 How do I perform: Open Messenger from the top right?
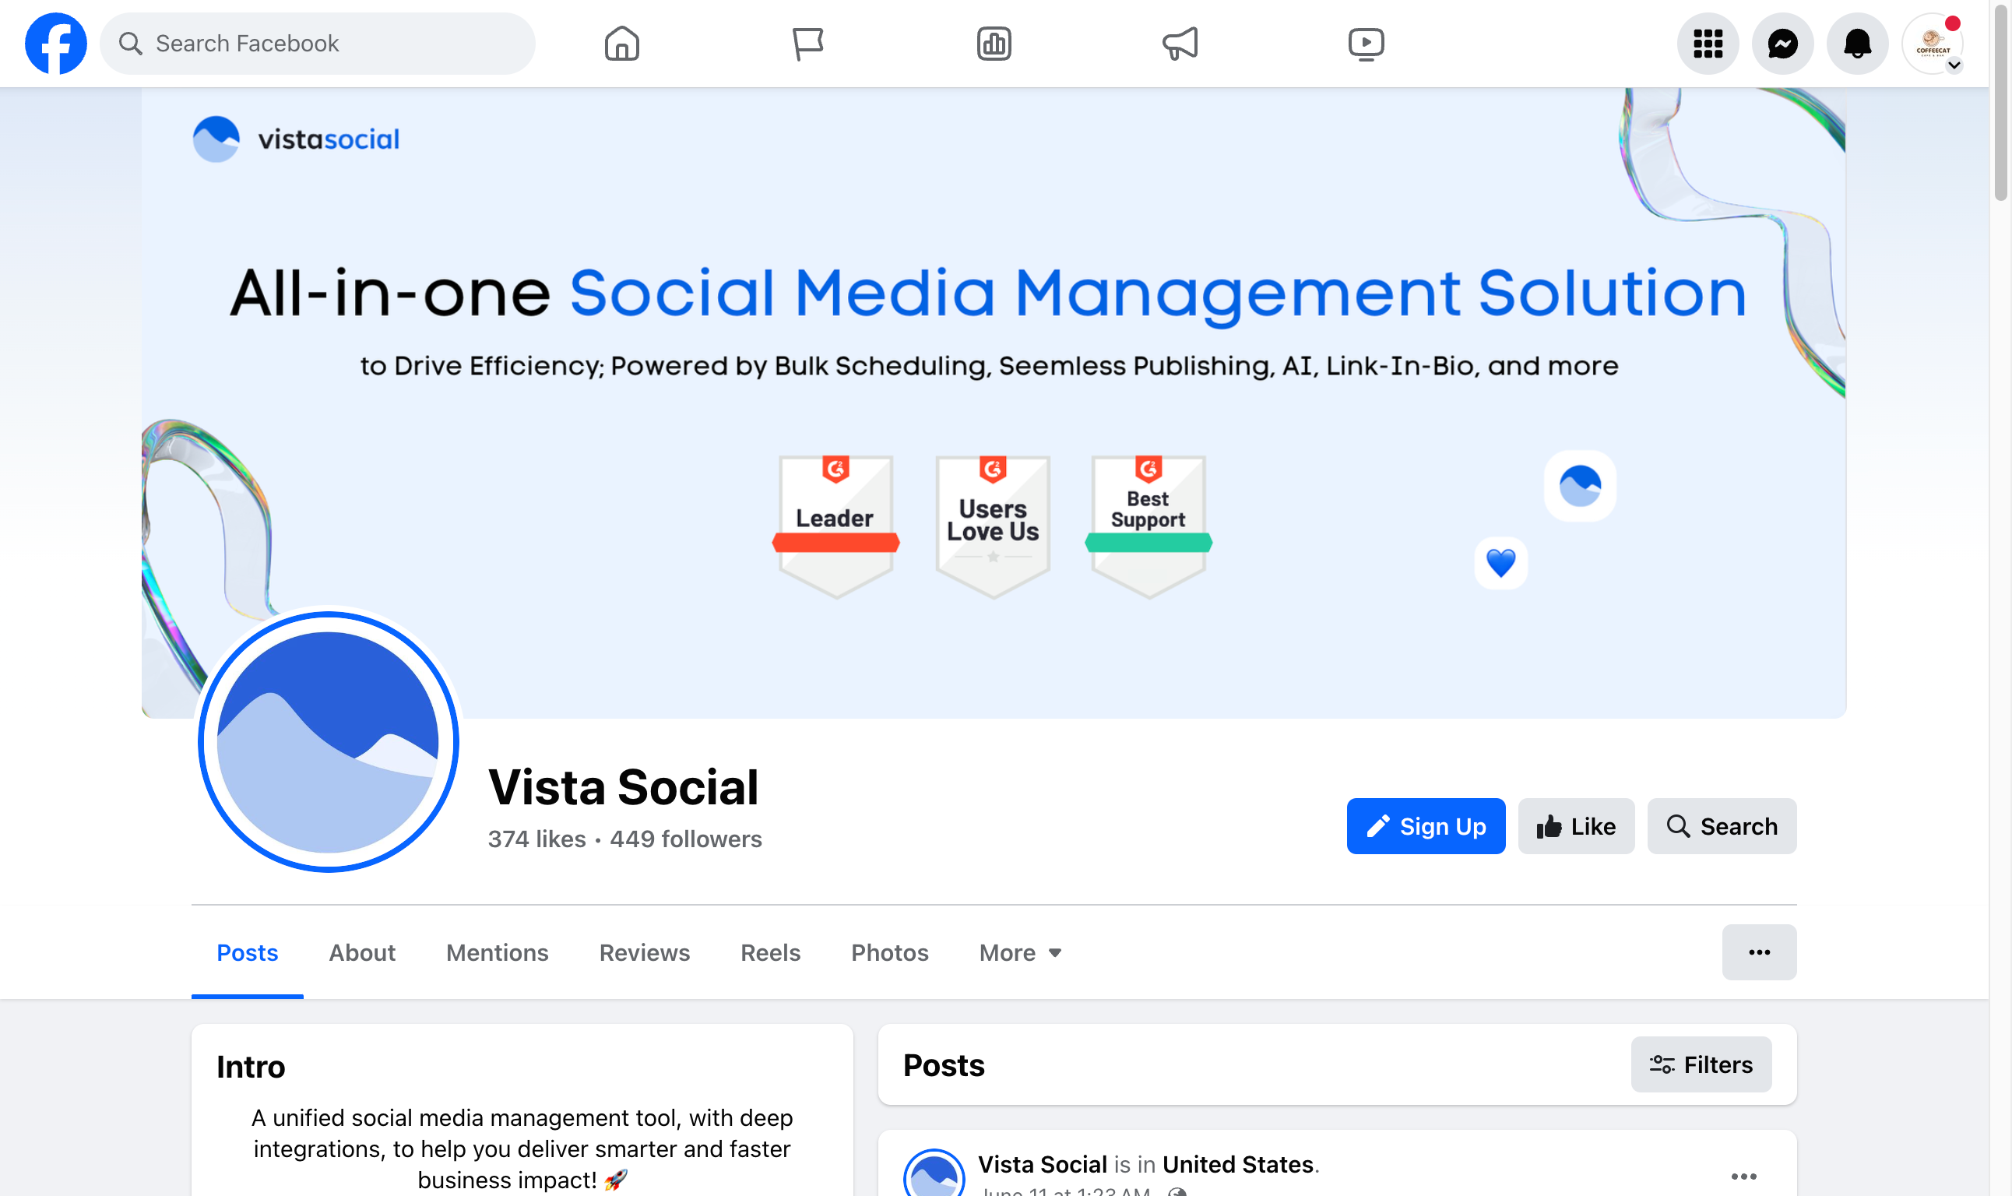[x=1782, y=43]
